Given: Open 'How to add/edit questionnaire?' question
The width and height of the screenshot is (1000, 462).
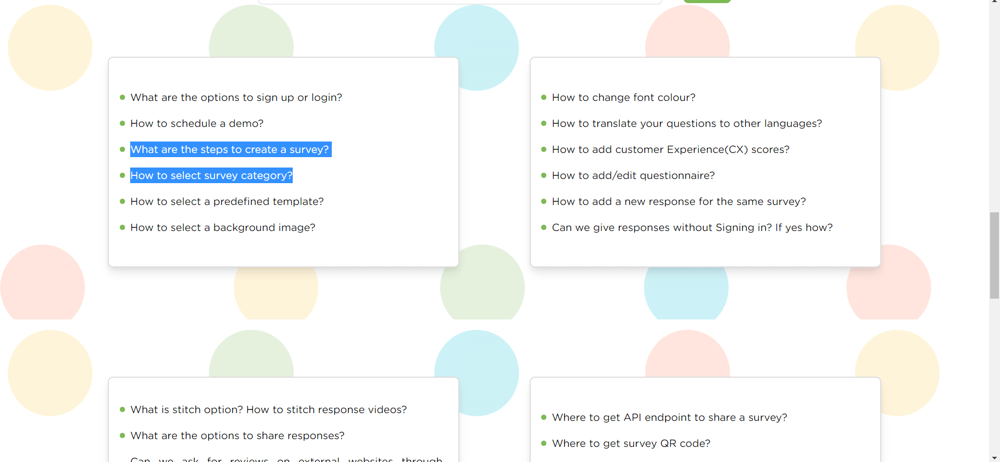Looking at the screenshot, I should (633, 175).
